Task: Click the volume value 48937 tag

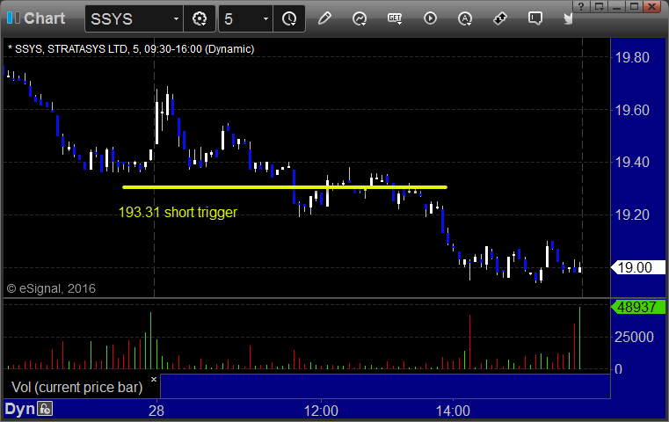Action: pos(638,307)
